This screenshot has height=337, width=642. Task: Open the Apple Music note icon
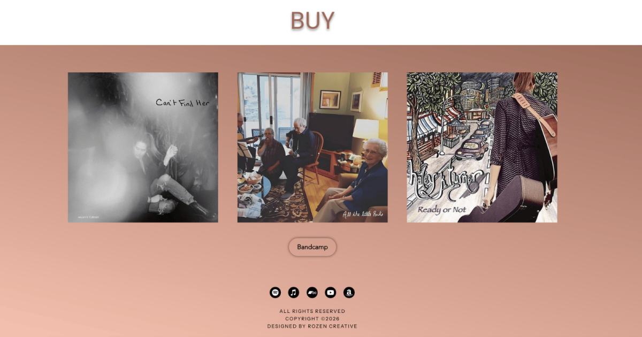[x=294, y=293]
